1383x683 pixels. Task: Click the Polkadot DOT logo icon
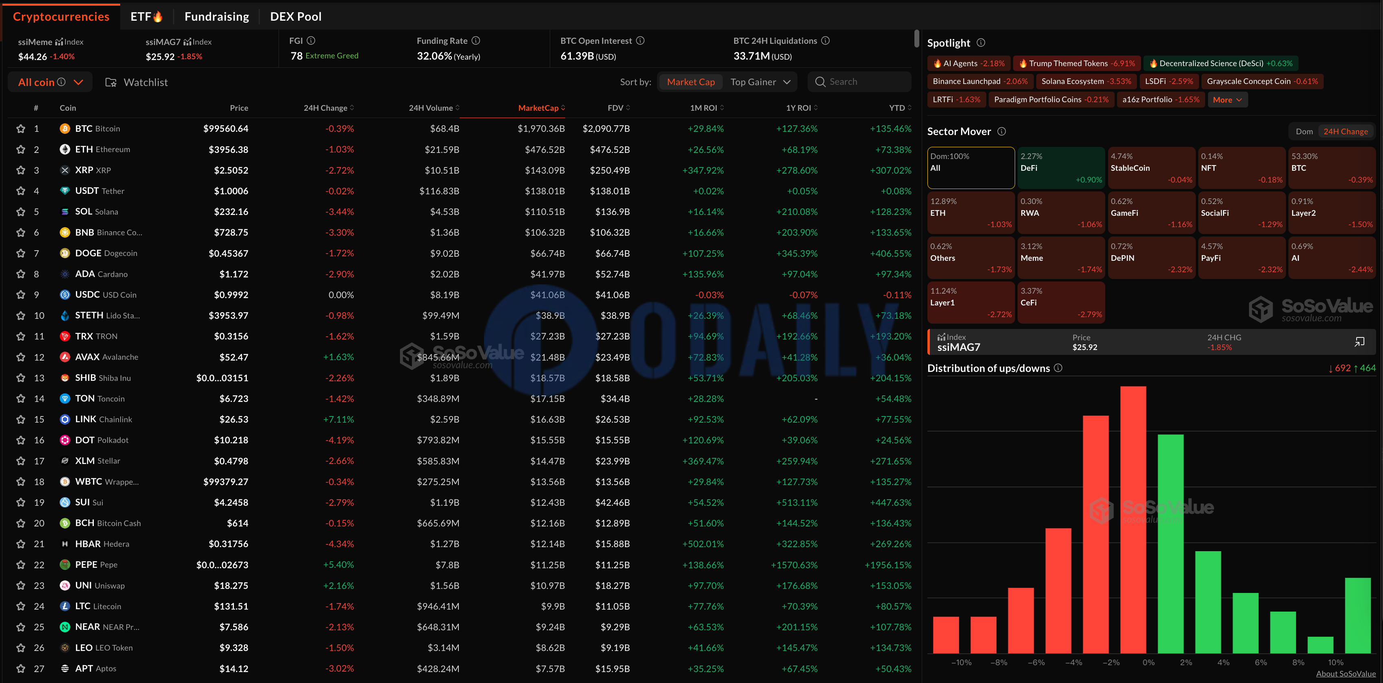point(65,440)
